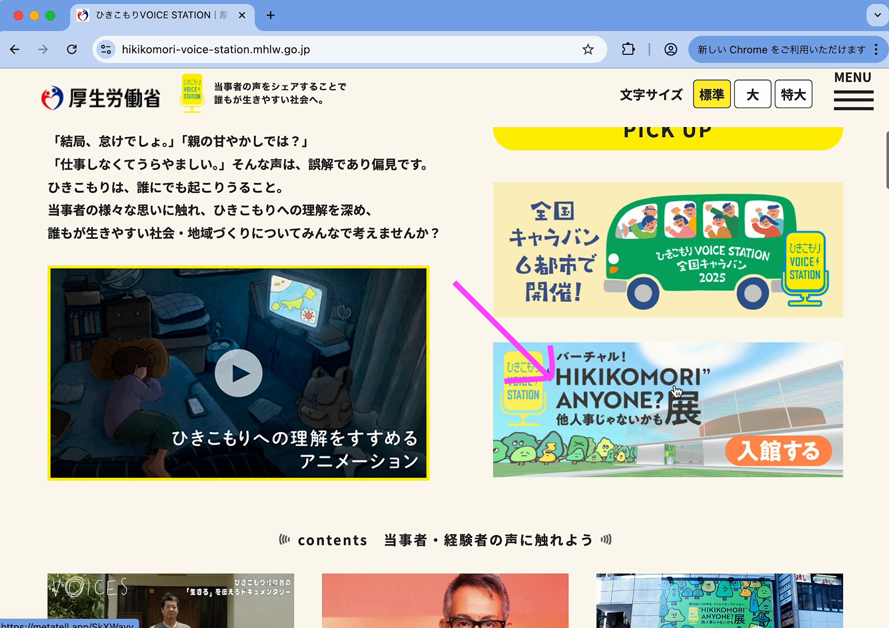This screenshot has height=628, width=889.
Task: Open the HIKIKOMORI ANYONE? building photo thumbnail
Action: 720,600
